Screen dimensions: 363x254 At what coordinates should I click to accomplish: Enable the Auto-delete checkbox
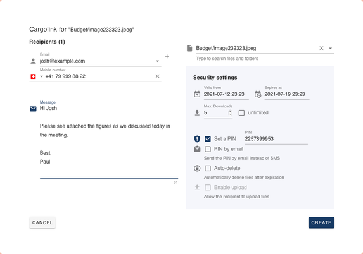(208, 168)
